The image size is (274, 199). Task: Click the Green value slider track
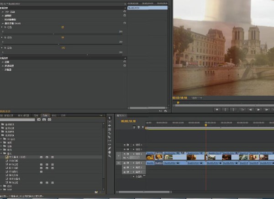click(63, 44)
